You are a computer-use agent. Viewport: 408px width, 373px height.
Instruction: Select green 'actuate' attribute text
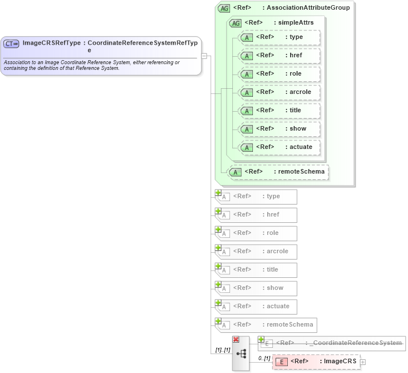[x=301, y=147]
